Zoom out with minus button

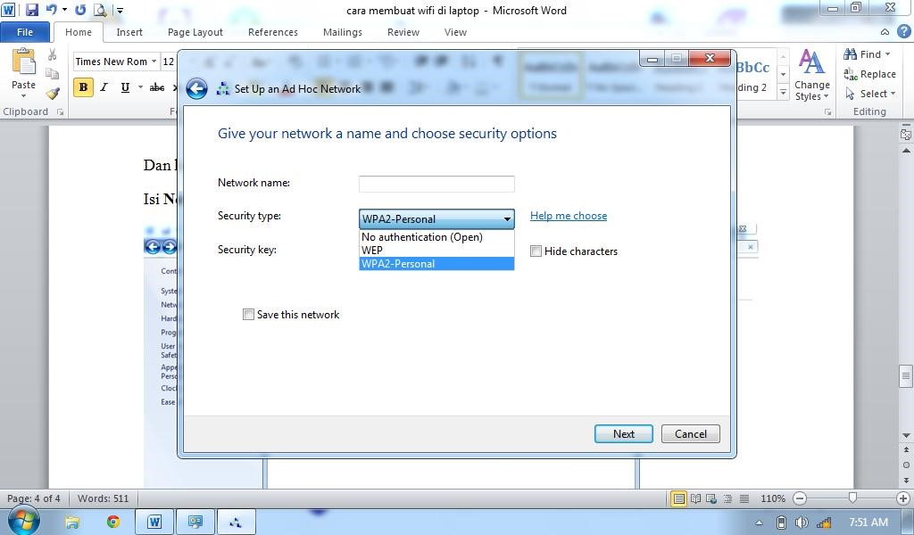(800, 498)
